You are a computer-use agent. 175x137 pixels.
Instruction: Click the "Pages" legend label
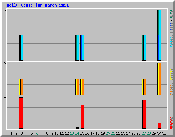[x=171, y=42]
